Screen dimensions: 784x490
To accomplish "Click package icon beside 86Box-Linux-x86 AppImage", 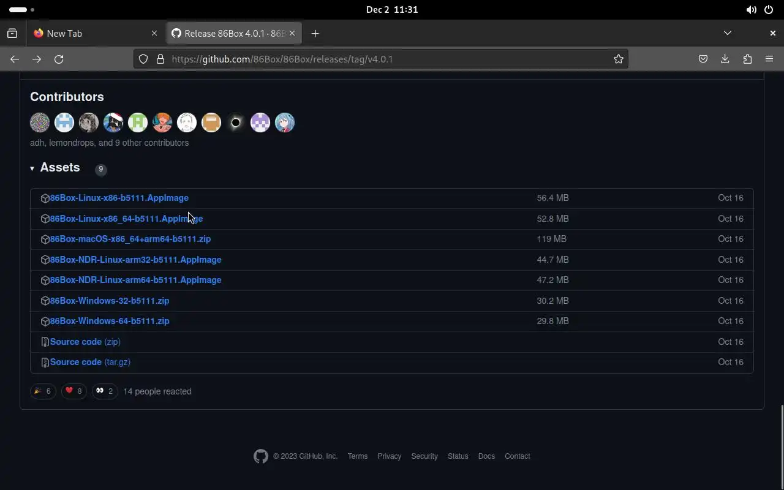I will pos(45,198).
